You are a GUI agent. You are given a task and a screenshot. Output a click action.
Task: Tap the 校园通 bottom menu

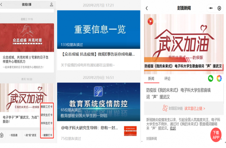coord(14,135)
